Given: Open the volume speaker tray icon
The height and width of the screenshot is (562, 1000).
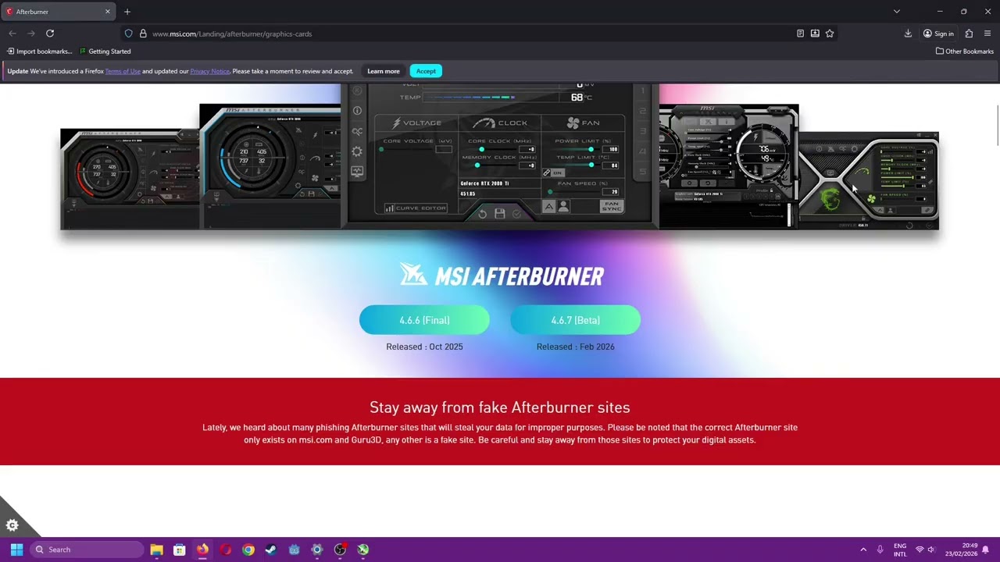Looking at the screenshot, I should (x=931, y=550).
